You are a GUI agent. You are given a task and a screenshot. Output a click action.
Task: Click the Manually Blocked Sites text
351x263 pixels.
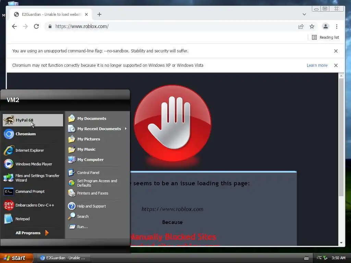173,237
